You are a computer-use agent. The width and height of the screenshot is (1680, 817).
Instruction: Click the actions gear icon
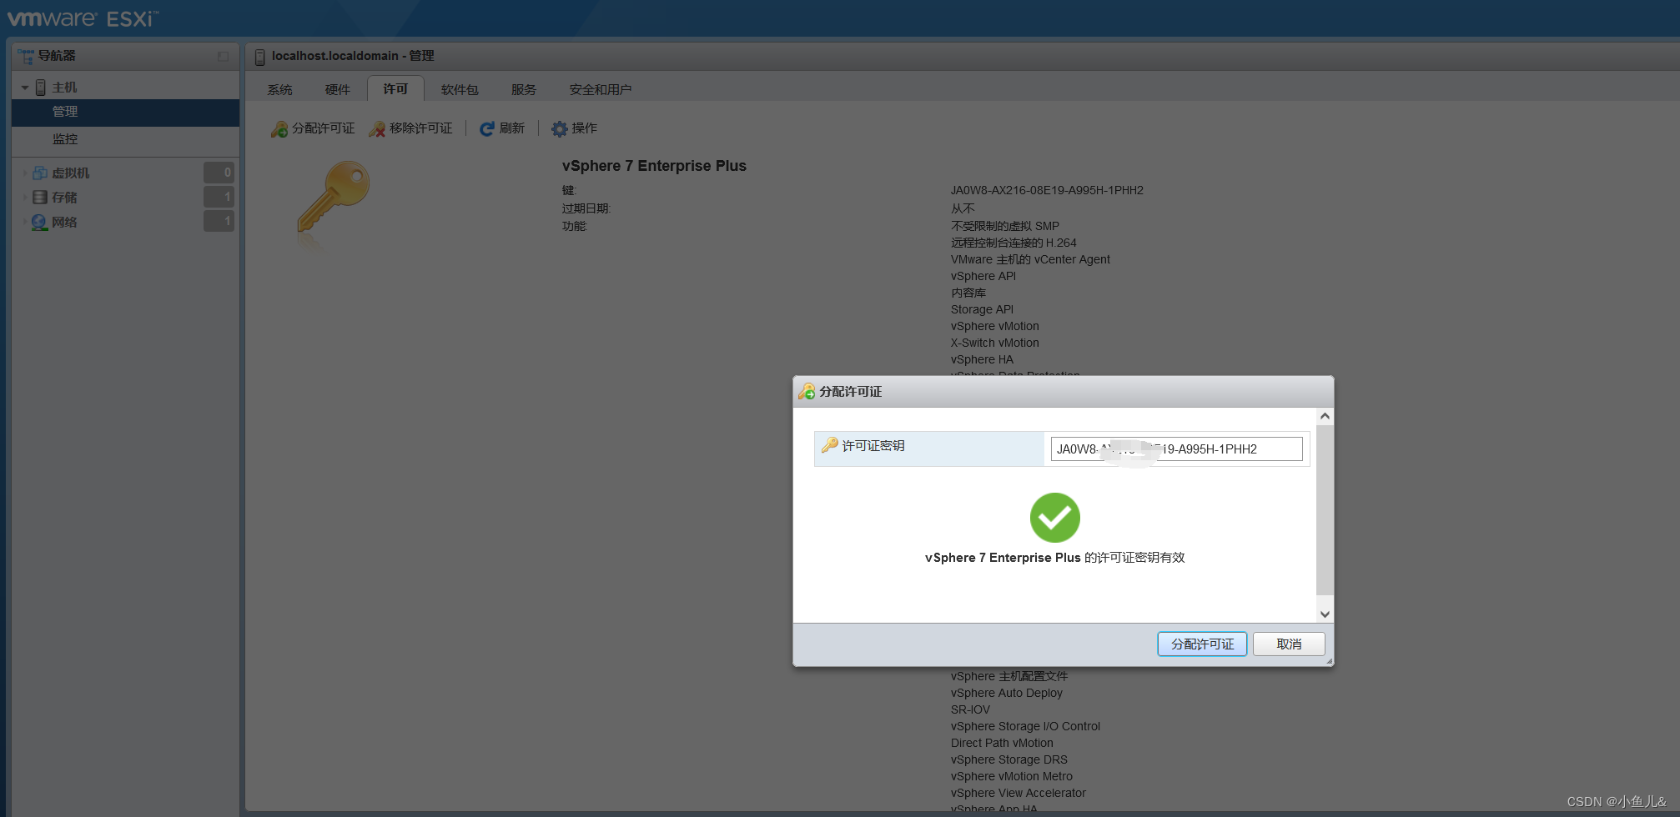560,129
